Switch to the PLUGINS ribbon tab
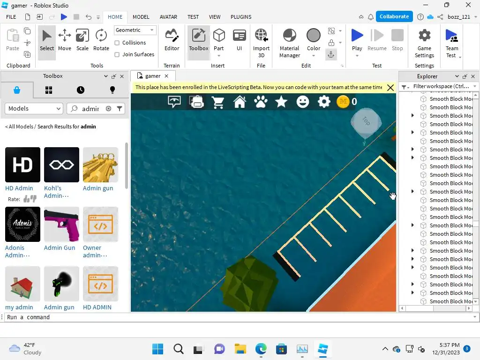The image size is (480, 360). (x=241, y=17)
